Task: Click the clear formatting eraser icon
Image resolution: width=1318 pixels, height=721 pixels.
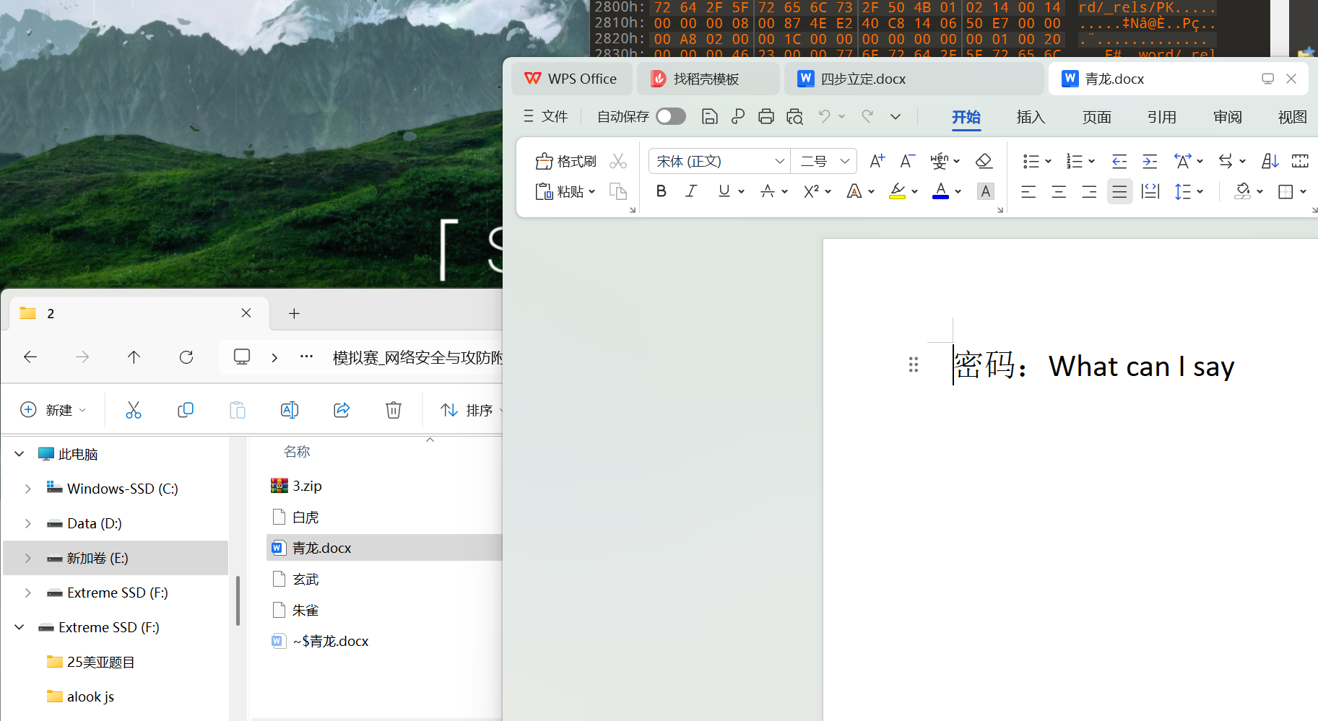Action: pos(984,161)
